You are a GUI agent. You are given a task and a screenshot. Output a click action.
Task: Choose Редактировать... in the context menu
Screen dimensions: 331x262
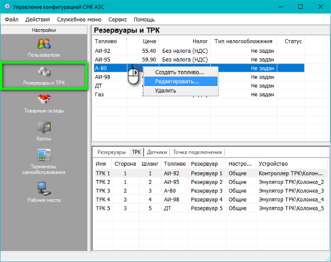coord(177,81)
